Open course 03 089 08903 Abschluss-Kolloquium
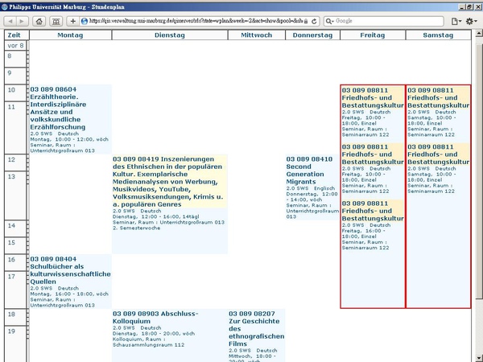This screenshot has width=483, height=362. coord(155,318)
